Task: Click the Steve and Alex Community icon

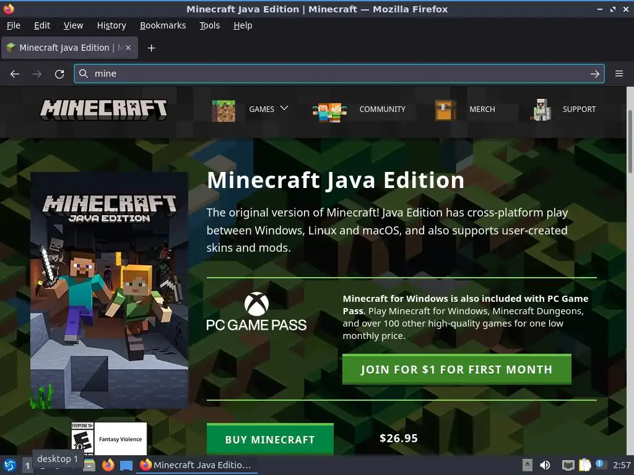Action: pos(329,112)
